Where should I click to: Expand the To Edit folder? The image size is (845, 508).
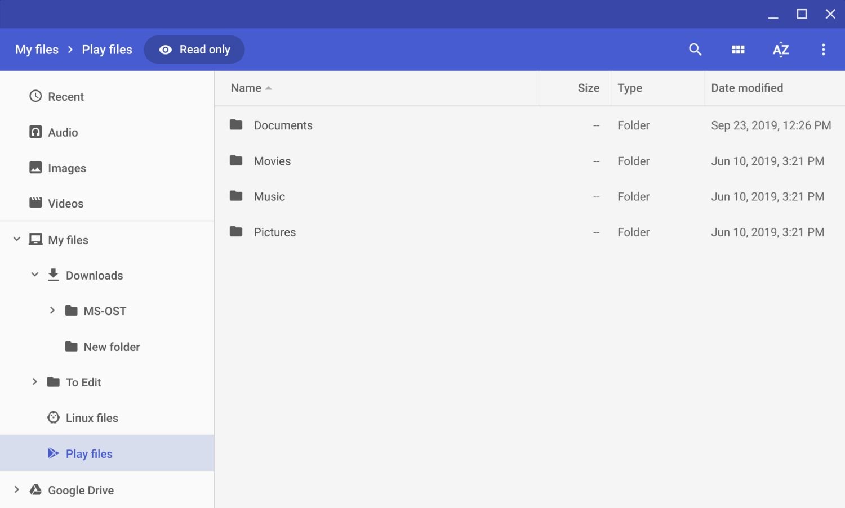point(35,382)
